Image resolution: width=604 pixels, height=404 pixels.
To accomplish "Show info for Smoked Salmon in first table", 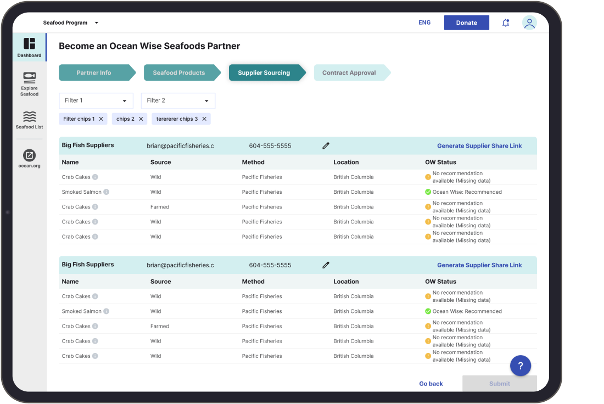I will point(107,192).
